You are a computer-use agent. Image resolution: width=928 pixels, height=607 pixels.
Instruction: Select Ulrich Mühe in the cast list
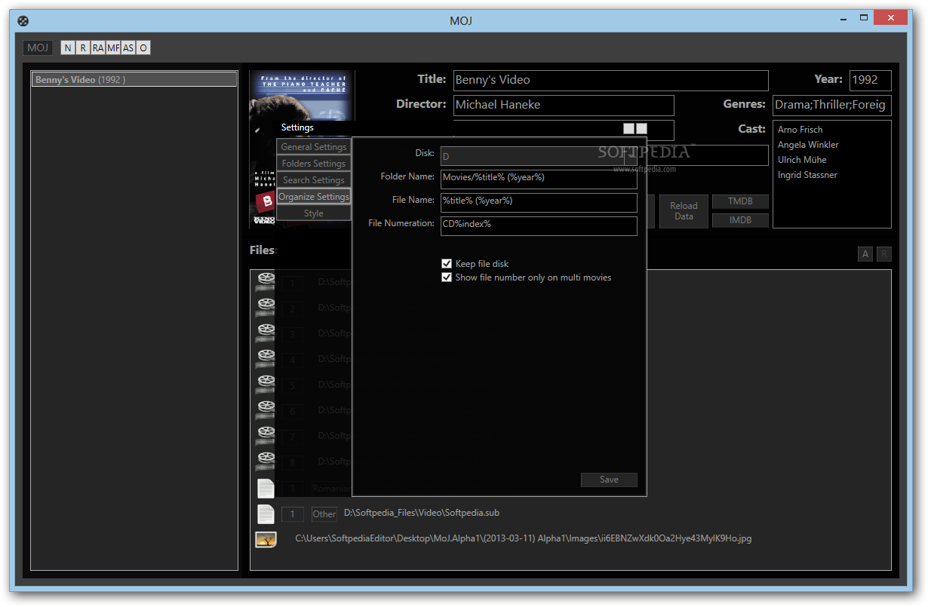[802, 160]
